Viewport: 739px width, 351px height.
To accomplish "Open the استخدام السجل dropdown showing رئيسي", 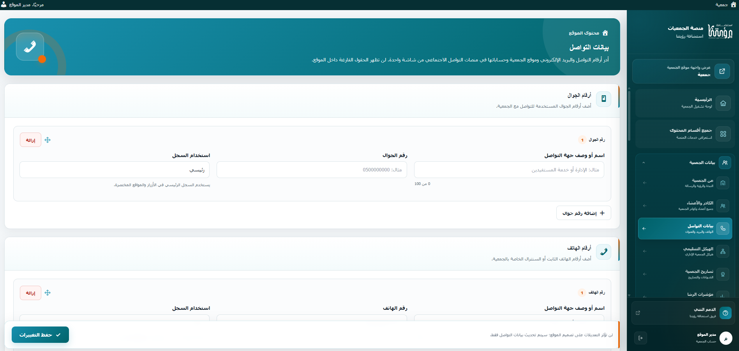I will click(x=115, y=170).
